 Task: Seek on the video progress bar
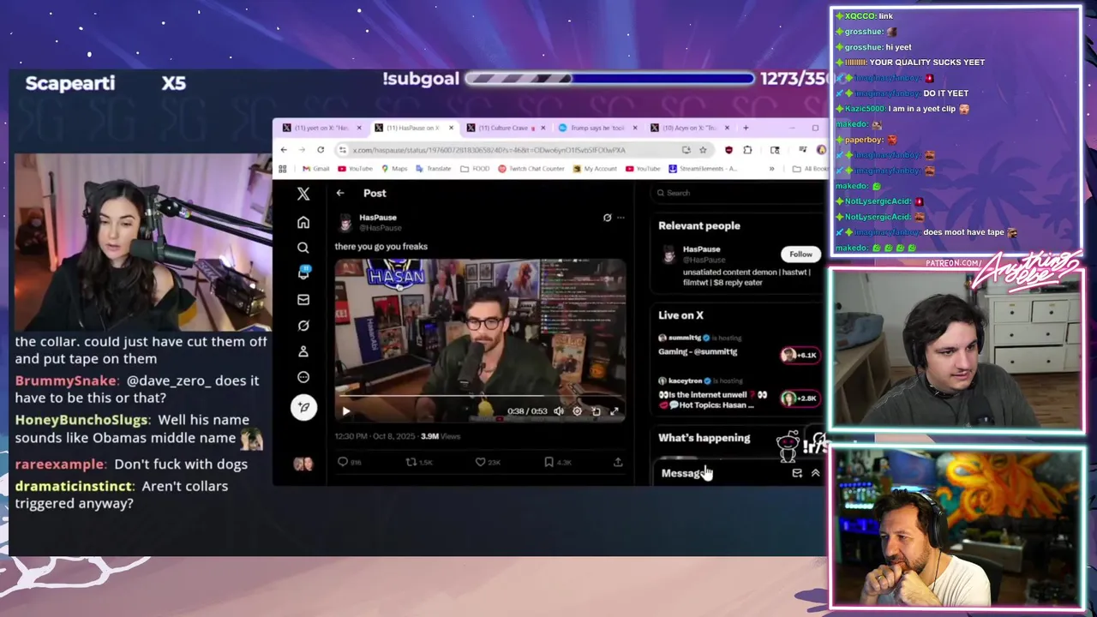(x=480, y=397)
